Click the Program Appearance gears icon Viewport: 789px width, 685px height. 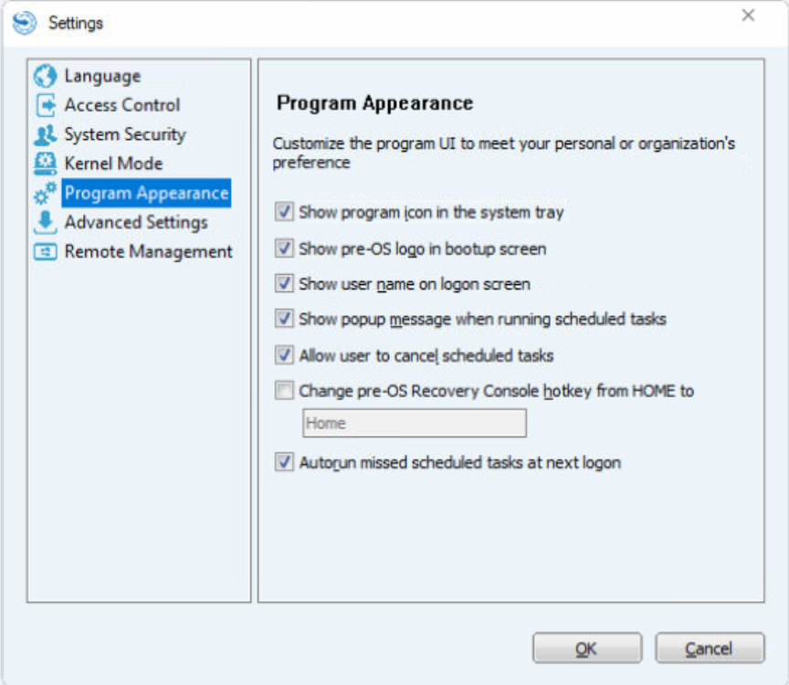pos(46,194)
